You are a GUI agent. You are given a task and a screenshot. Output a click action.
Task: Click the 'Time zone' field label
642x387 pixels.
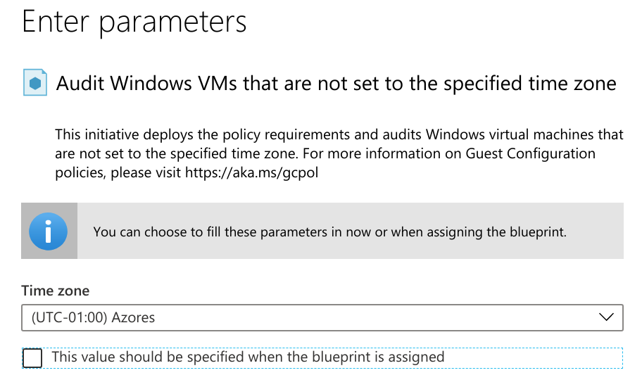click(56, 291)
